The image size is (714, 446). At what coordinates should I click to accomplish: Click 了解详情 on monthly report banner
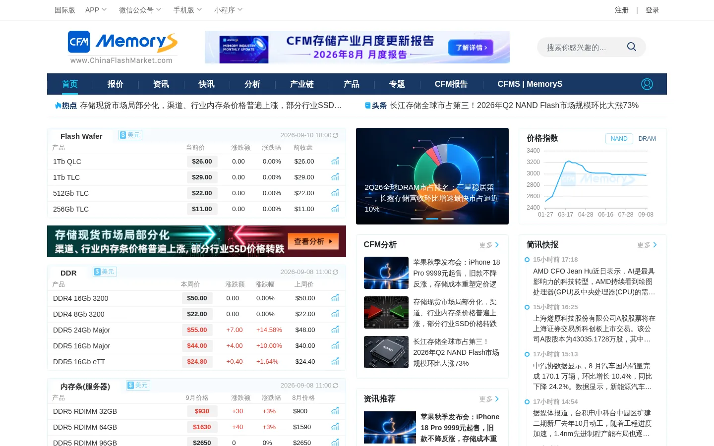(x=472, y=48)
